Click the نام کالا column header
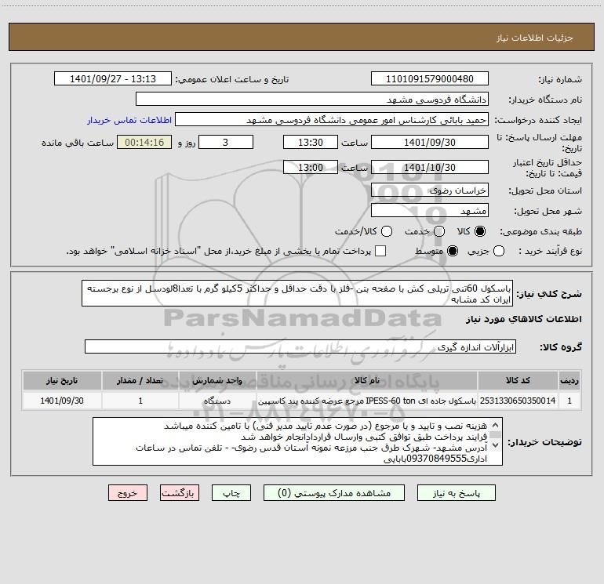The image size is (604, 584). point(367,380)
